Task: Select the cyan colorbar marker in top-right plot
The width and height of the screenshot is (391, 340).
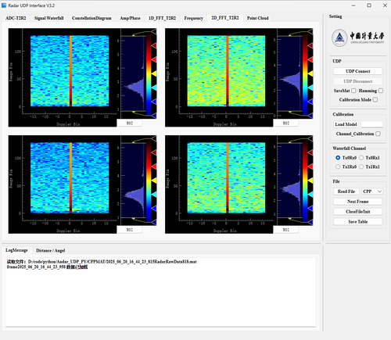Action: [310, 88]
